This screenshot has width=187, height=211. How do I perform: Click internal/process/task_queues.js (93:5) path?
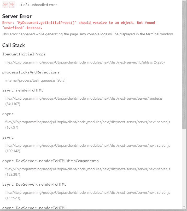tap(35, 80)
